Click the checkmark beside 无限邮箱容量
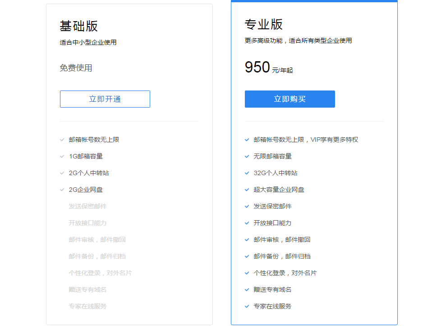 point(247,156)
